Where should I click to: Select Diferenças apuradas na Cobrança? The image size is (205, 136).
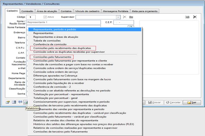[85, 75]
